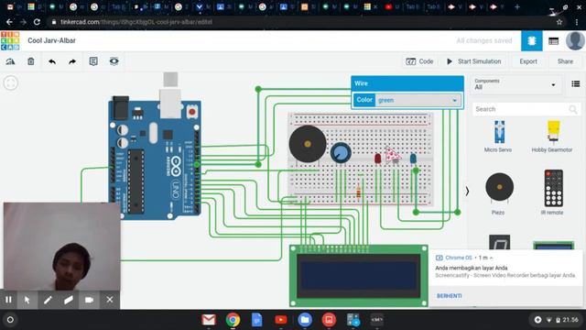Click the Tinkercad logo
The height and width of the screenshot is (330, 586).
(x=10, y=40)
